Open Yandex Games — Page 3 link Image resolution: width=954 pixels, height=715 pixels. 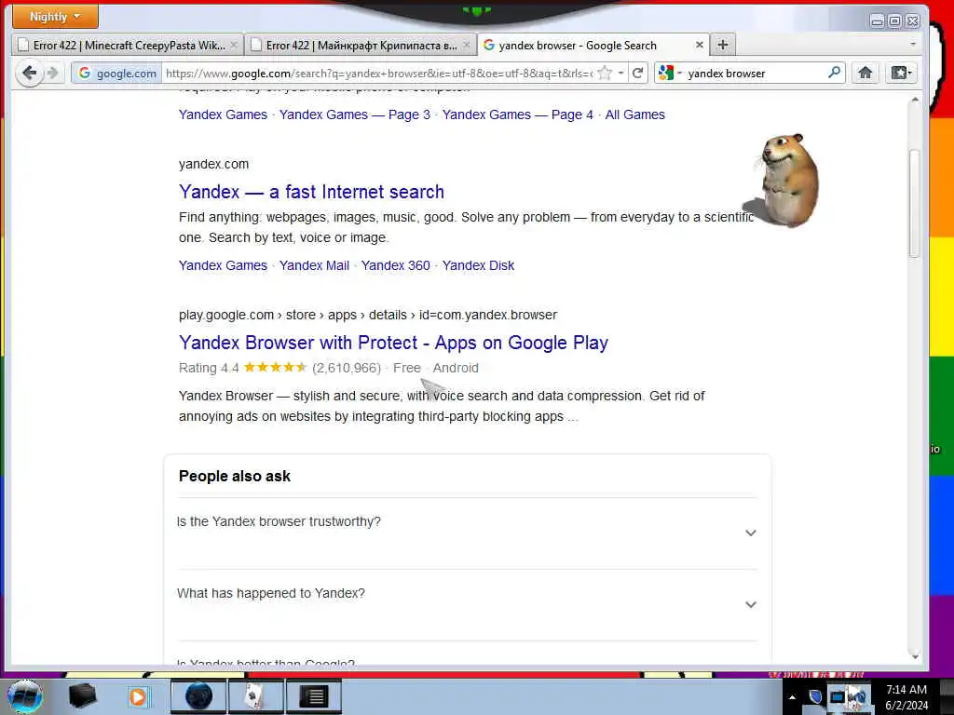pyautogui.click(x=355, y=115)
